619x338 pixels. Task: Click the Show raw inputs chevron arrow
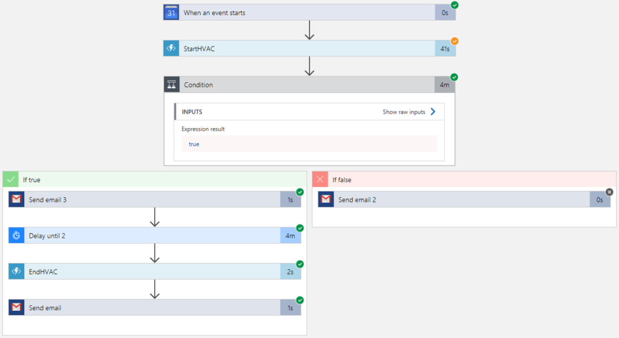point(433,112)
